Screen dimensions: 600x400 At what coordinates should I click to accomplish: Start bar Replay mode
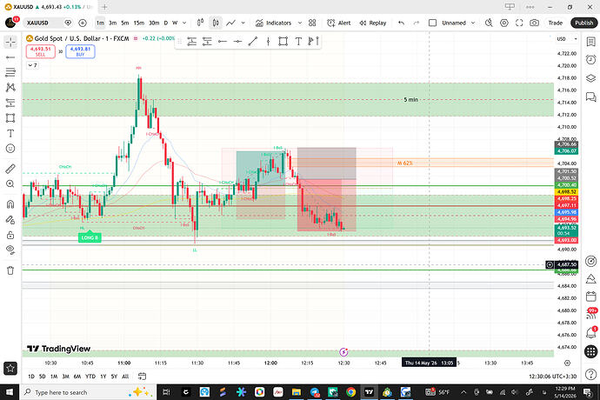pyautogui.click(x=373, y=23)
